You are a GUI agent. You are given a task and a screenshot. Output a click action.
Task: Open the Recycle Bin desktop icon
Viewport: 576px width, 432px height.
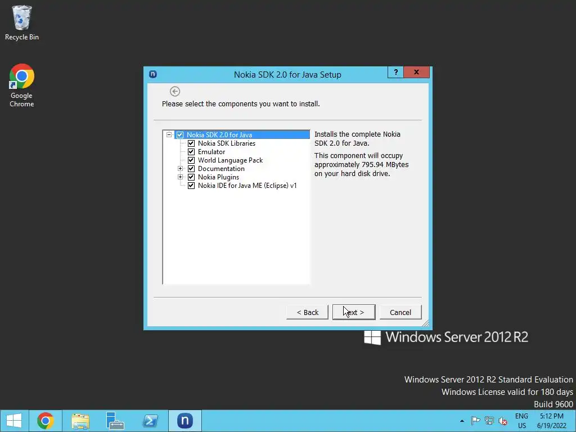click(x=22, y=22)
